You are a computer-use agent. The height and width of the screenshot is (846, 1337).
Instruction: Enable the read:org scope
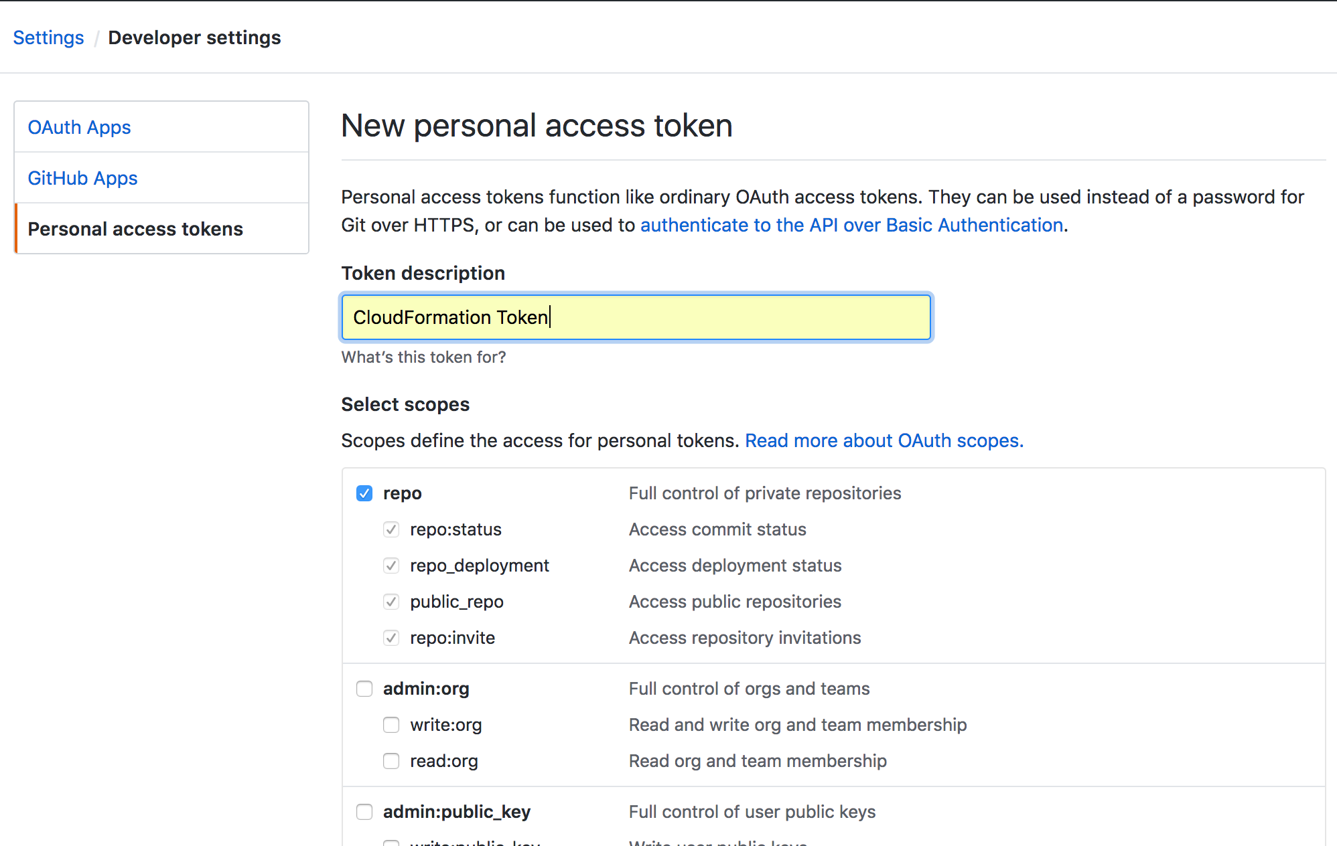[x=391, y=761]
